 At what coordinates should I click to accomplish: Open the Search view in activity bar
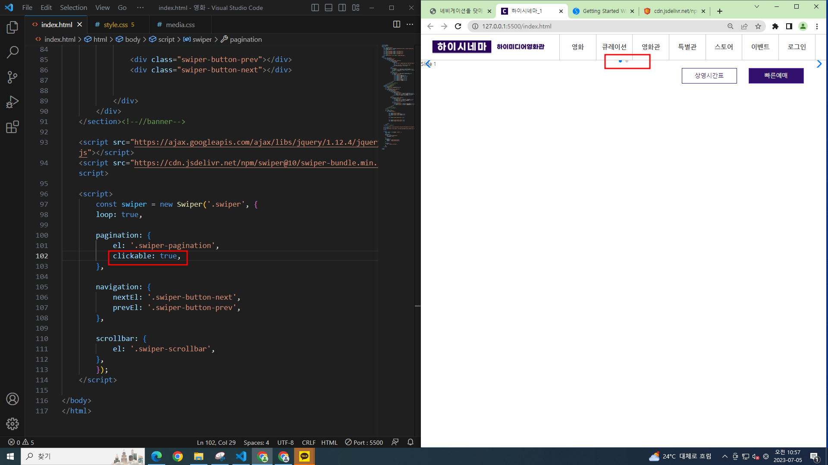13,53
